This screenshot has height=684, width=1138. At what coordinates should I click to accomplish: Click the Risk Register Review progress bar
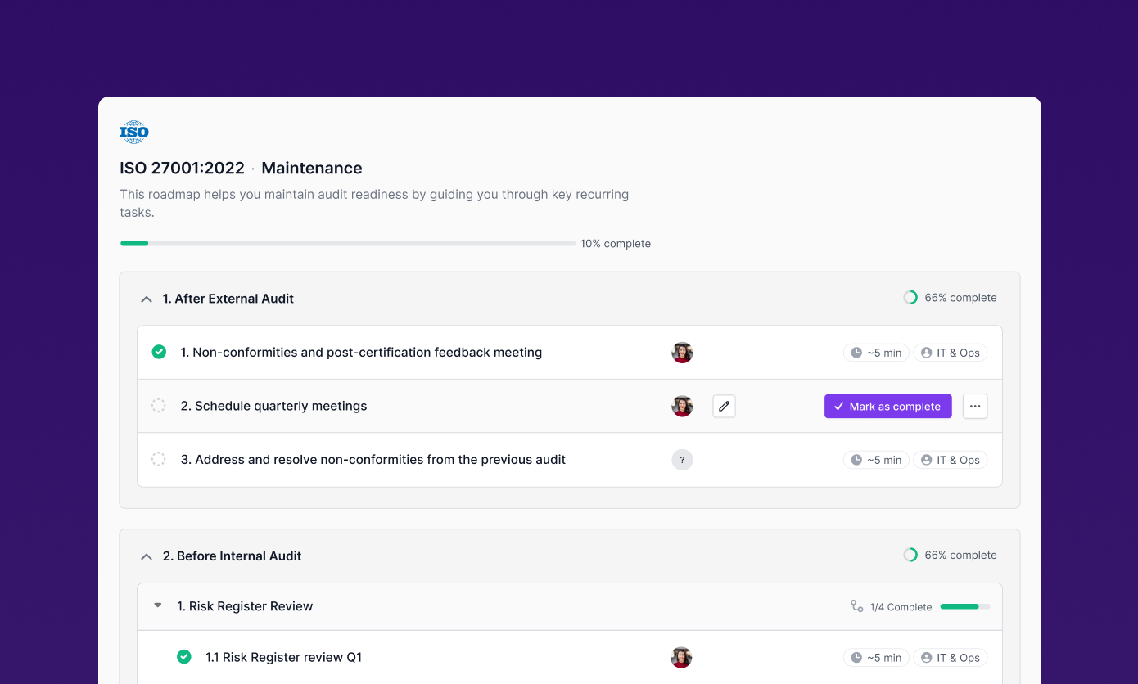coord(965,606)
